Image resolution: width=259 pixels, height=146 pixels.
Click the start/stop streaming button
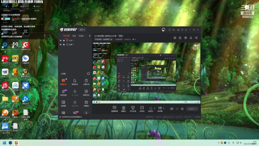click(192, 109)
